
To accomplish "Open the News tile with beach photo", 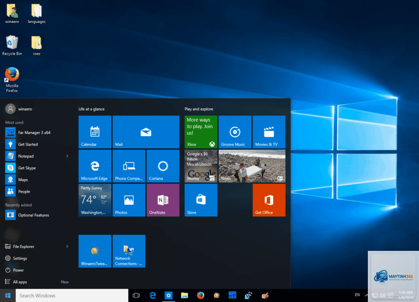I will click(x=252, y=166).
